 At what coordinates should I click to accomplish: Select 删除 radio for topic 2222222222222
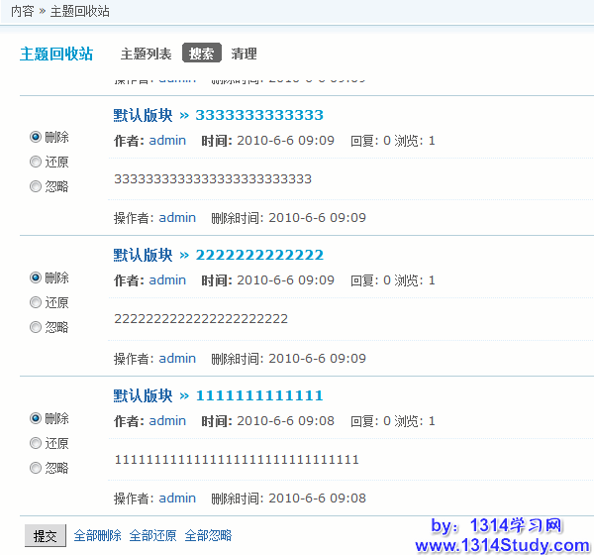[36, 277]
